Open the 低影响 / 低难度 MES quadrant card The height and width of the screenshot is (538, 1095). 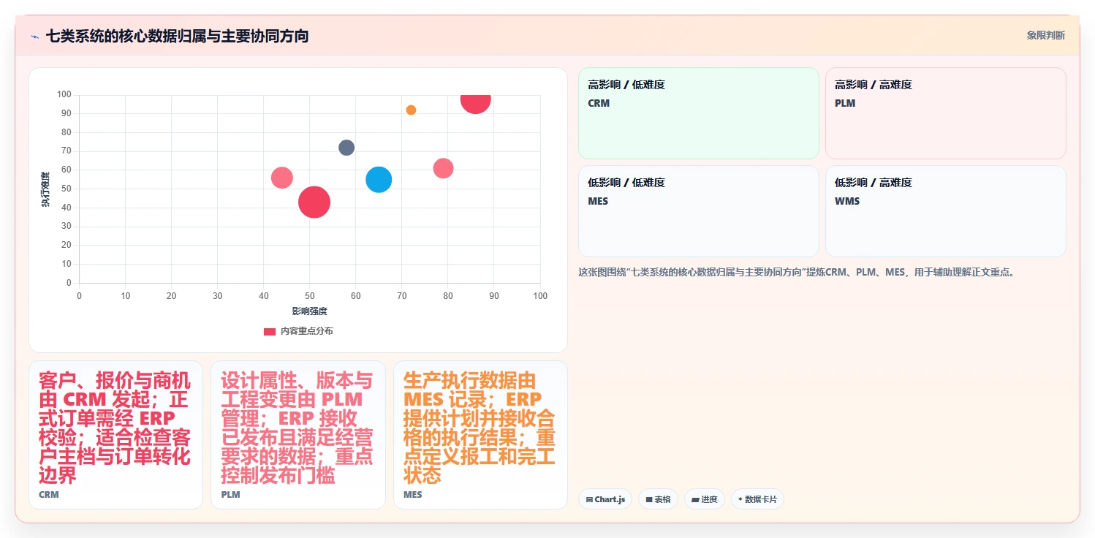pyautogui.click(x=699, y=211)
